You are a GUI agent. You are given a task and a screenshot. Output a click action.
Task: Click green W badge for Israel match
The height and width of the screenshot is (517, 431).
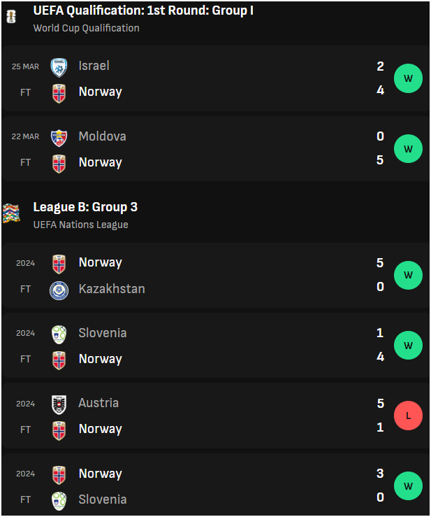point(408,78)
